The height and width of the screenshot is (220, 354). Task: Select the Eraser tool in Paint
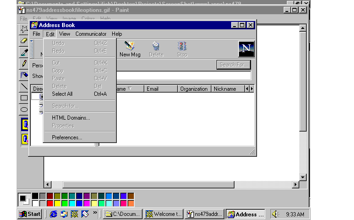[24, 41]
